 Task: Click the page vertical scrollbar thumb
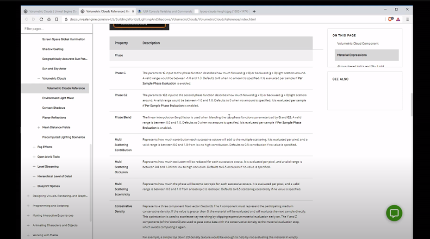(411, 105)
